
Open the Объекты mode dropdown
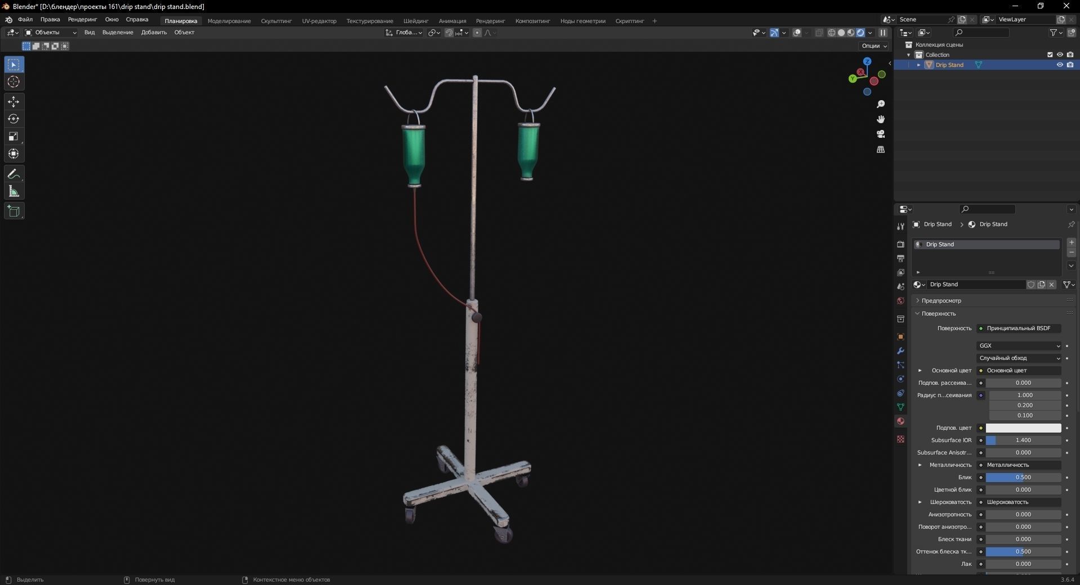click(51, 33)
